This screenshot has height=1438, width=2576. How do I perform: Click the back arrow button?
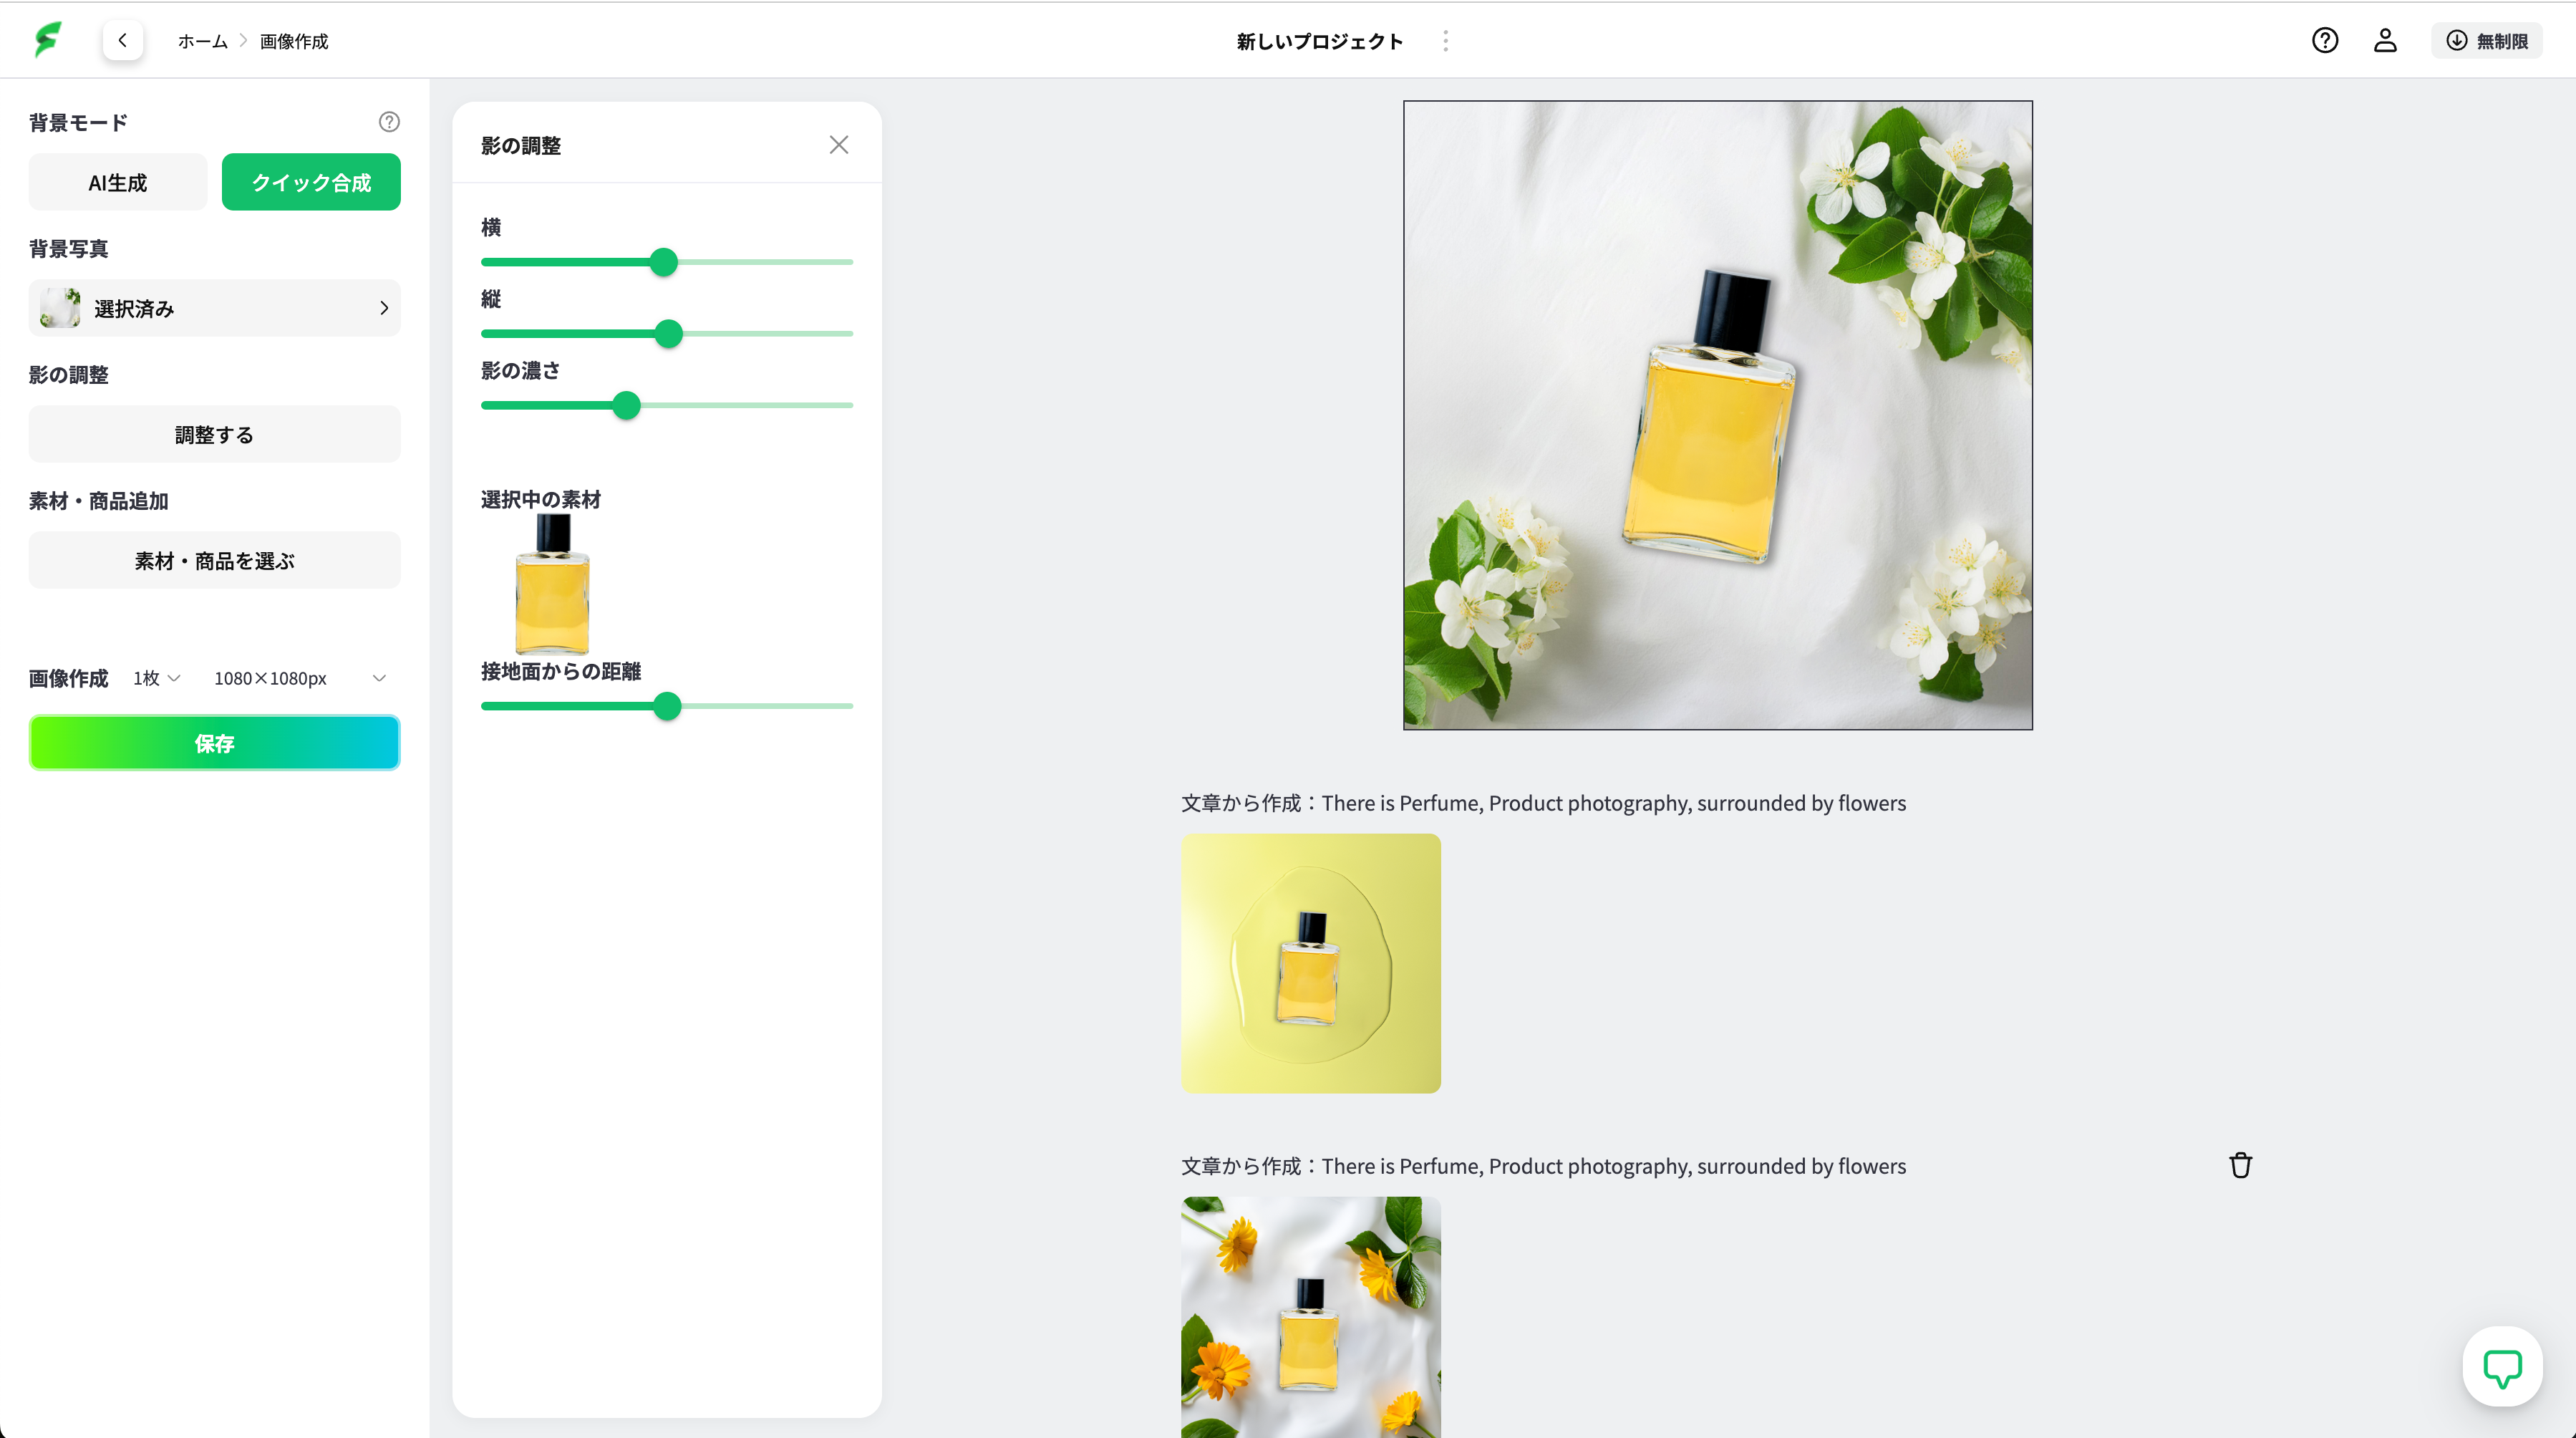122,40
